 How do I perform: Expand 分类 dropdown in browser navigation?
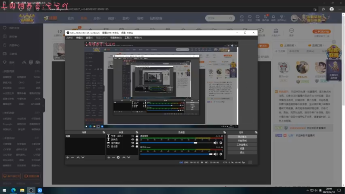[x=97, y=18]
